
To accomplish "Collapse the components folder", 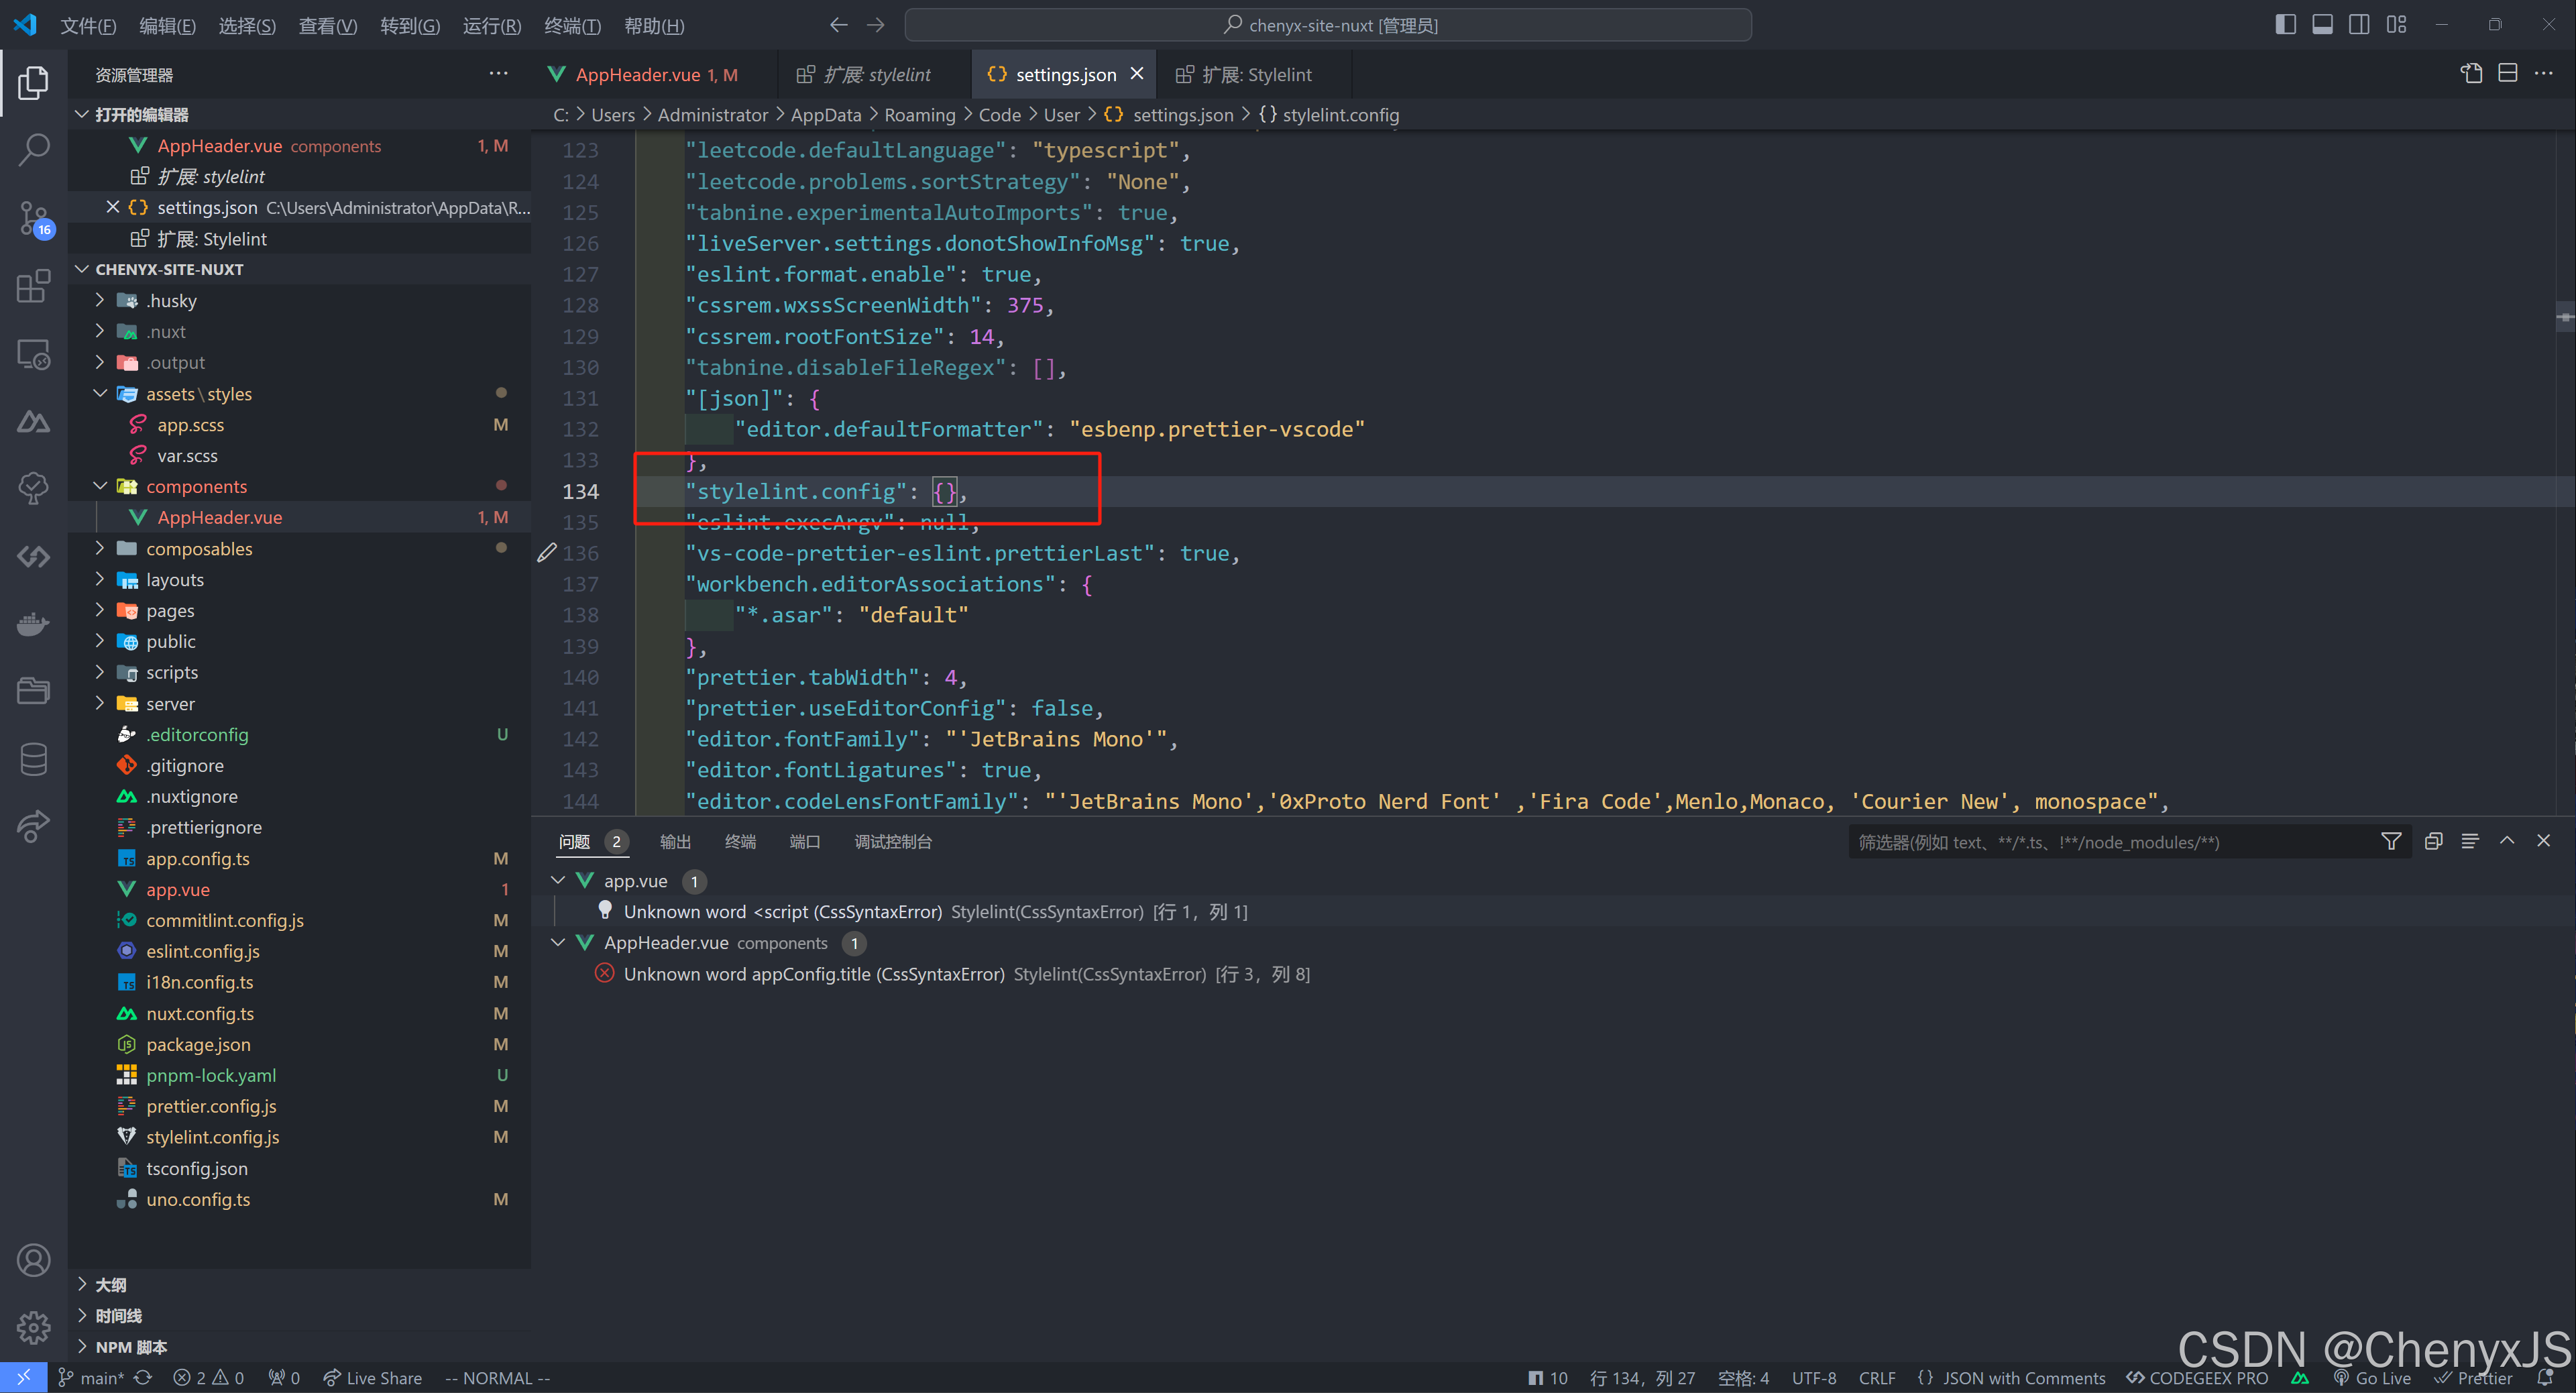I will (195, 486).
